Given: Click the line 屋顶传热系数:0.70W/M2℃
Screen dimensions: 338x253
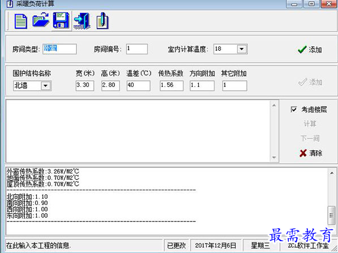Looking at the screenshot, I should coord(43,184).
